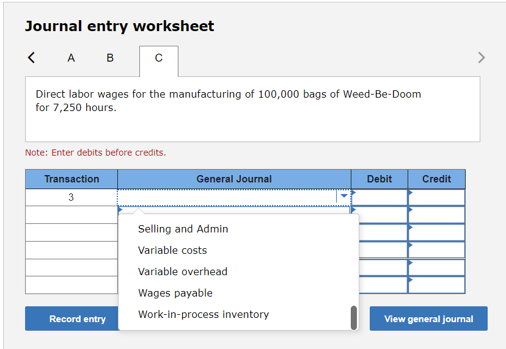
Task: Click the 'Enter debits before credits' note
Action: coord(95,153)
